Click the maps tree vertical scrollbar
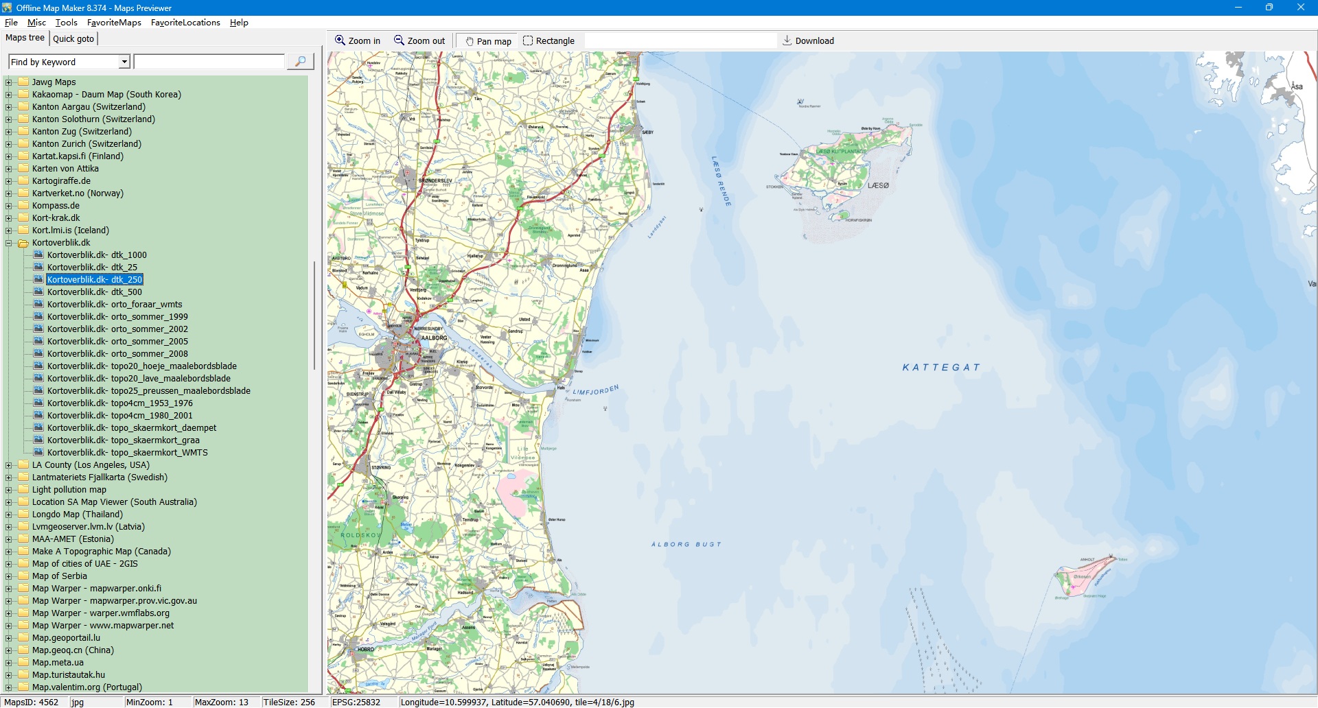Viewport: 1318px width, 708px height. click(x=314, y=316)
